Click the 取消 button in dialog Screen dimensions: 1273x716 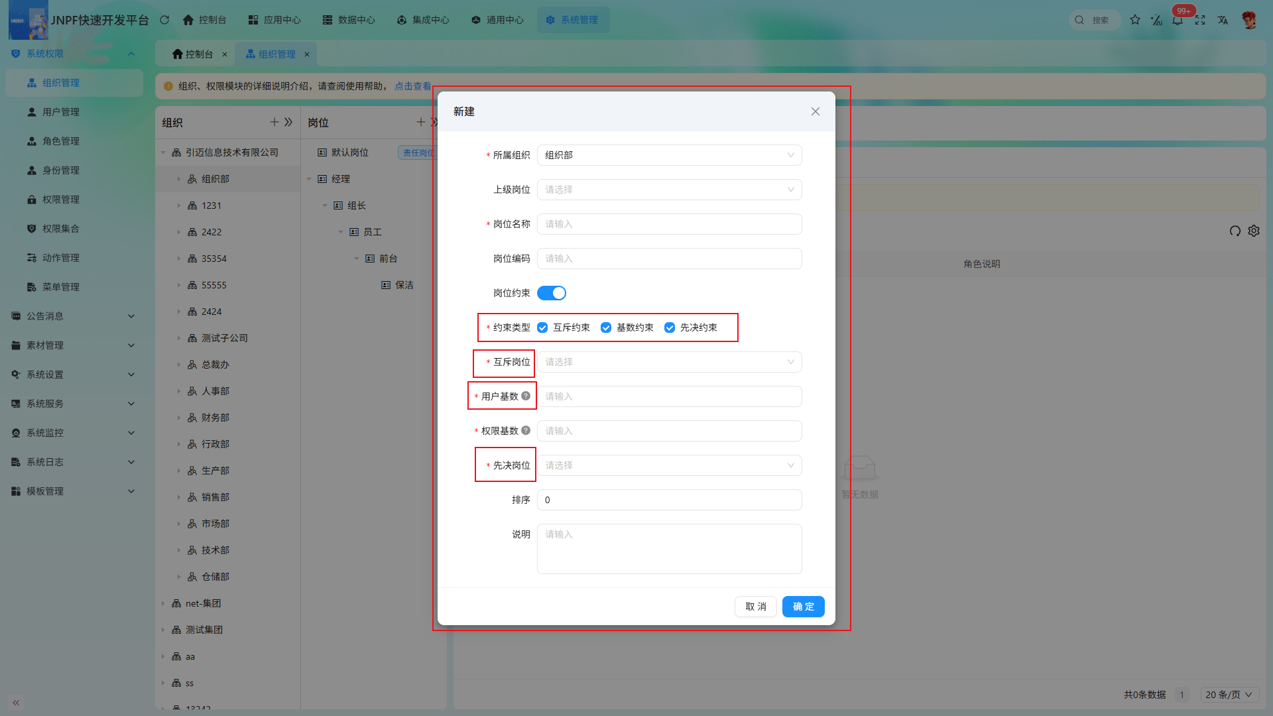click(756, 607)
